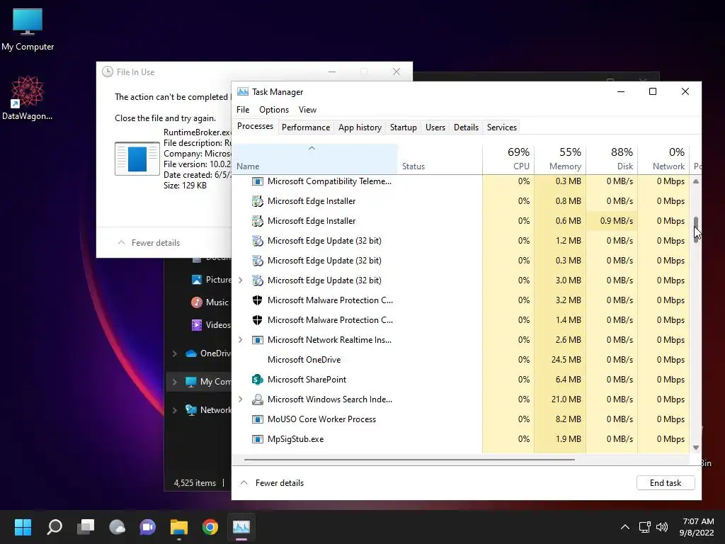Sort processes by Memory column
This screenshot has height=544, width=725.
pyautogui.click(x=560, y=159)
